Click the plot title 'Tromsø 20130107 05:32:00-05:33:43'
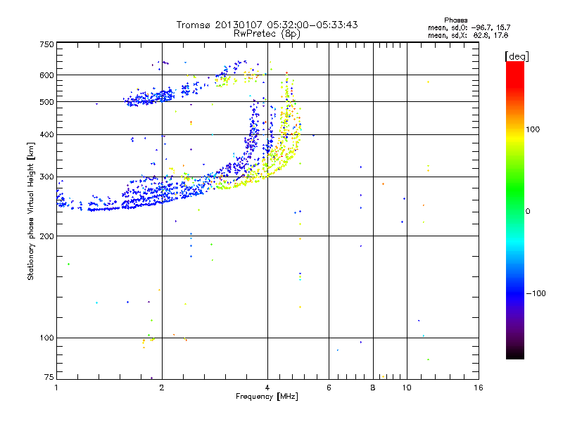This screenshot has height=422, width=563. coord(267,25)
